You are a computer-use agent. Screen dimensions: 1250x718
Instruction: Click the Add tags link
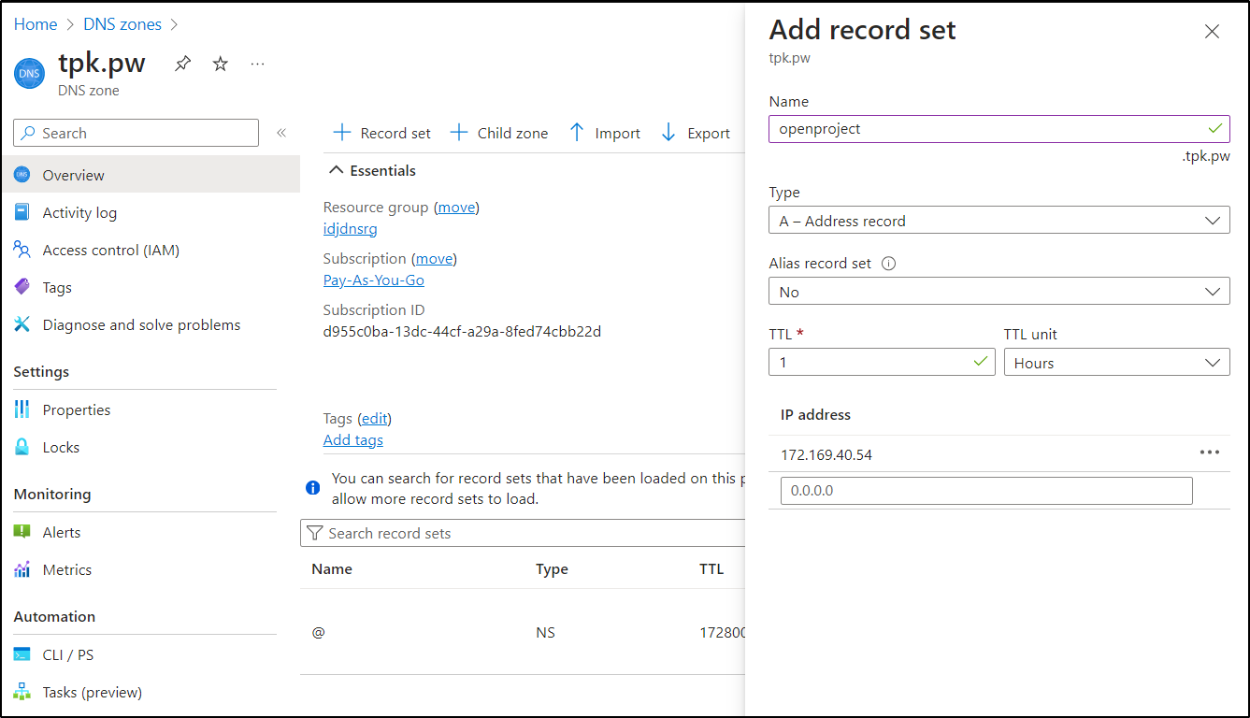click(353, 439)
